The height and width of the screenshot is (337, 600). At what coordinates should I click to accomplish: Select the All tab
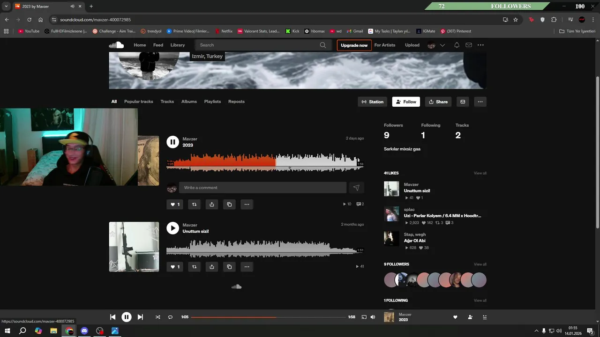click(x=114, y=102)
